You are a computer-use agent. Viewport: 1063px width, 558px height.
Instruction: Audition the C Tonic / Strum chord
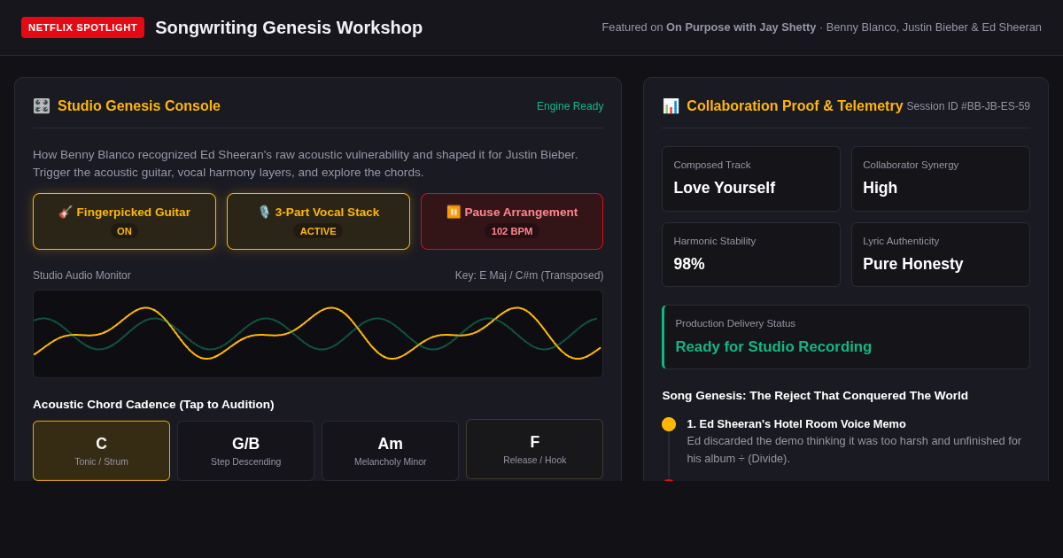pos(101,451)
